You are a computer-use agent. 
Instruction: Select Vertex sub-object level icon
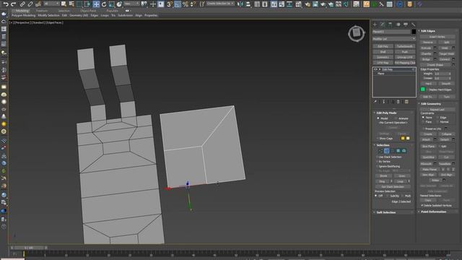click(x=380, y=151)
